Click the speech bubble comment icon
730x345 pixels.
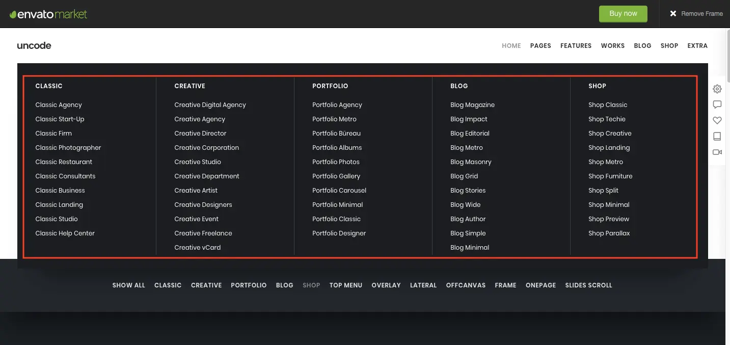[717, 104]
